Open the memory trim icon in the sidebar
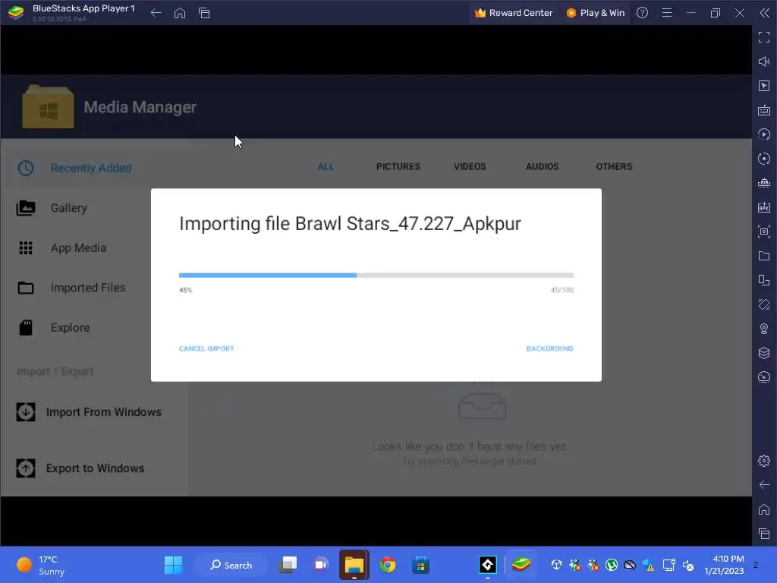Image resolution: width=777 pixels, height=583 pixels. pos(764,183)
